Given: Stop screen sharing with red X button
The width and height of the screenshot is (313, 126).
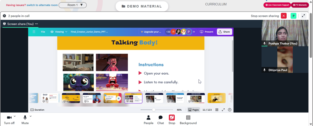Looking at the screenshot, I should pyautogui.click(x=284, y=16).
